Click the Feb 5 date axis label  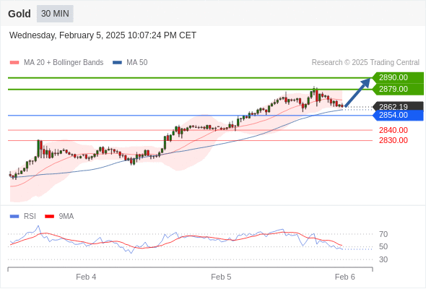point(221,277)
